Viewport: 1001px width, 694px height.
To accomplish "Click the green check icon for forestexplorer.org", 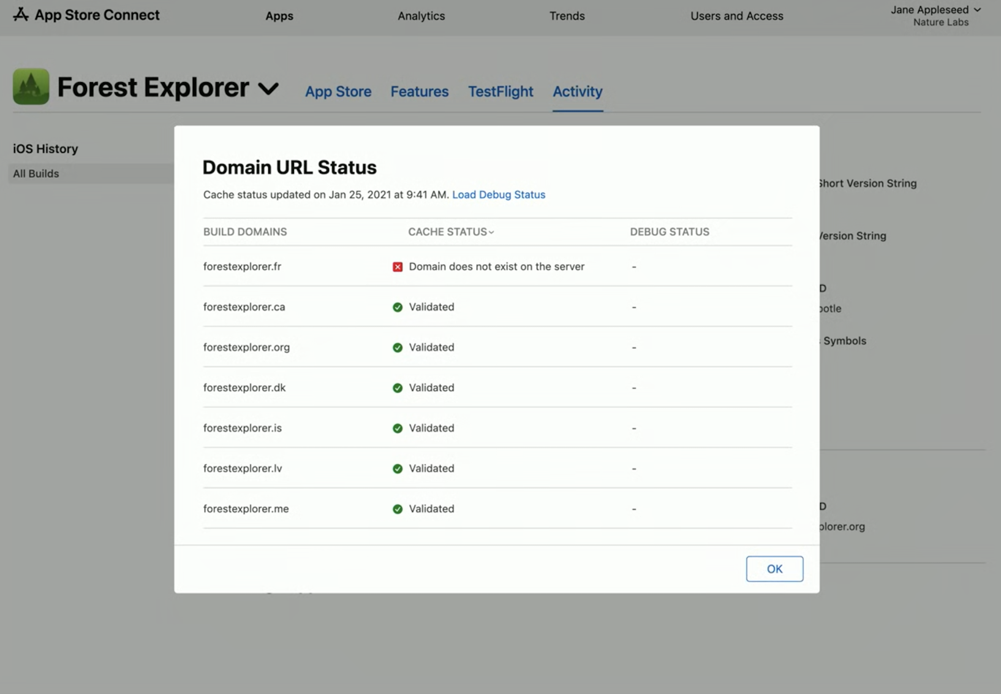I will (x=398, y=348).
